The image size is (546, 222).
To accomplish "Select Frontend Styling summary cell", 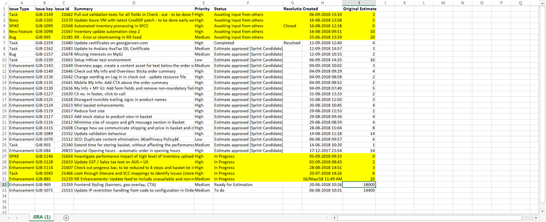I will (133, 185).
